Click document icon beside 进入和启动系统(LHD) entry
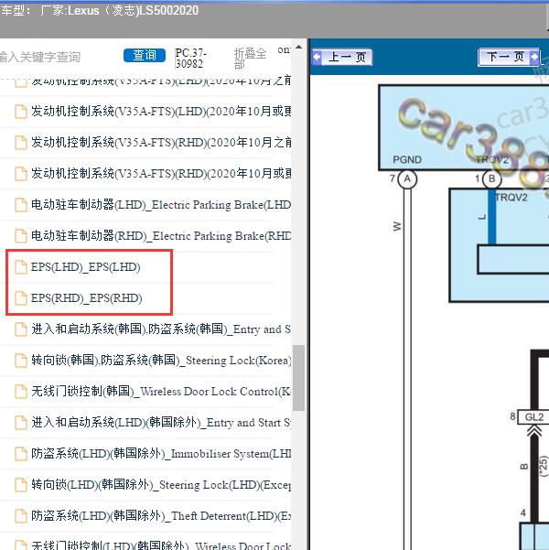This screenshot has height=550, width=549. (21, 423)
